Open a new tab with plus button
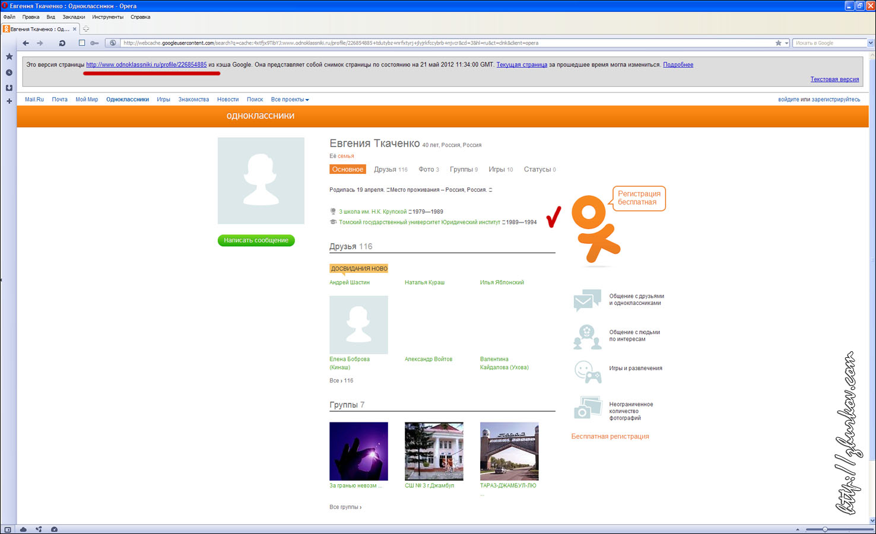Viewport: 876px width, 534px height. [x=86, y=28]
